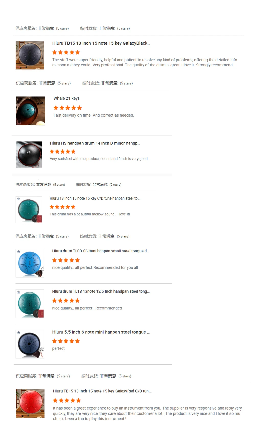Open Hluru 13 inch 15 note C/D tune title
The width and height of the screenshot is (253, 445).
pos(95,198)
